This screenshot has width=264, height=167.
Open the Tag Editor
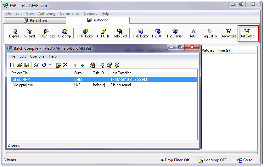(x=209, y=33)
